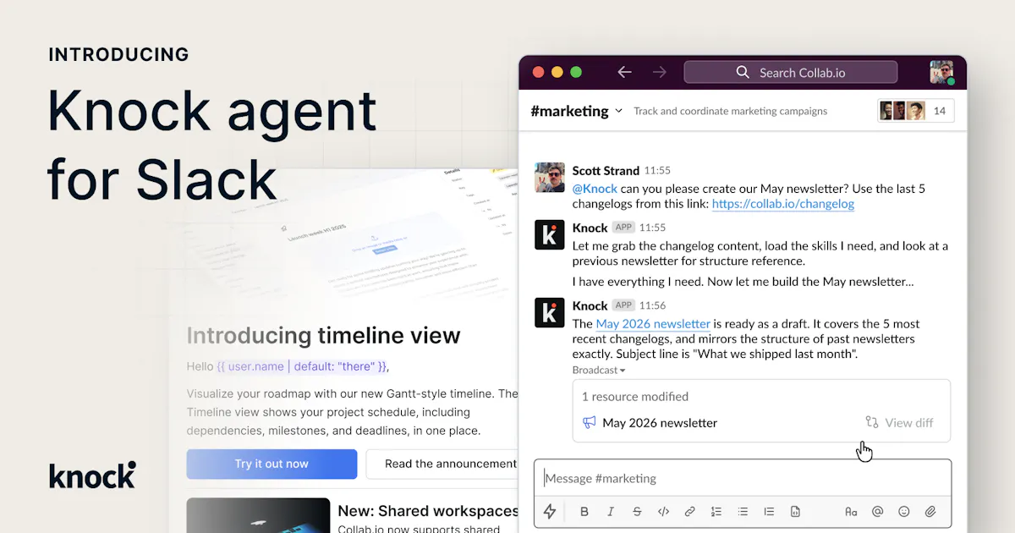This screenshot has height=533, width=1015.
Task: Click the knock logo
Action: click(92, 475)
